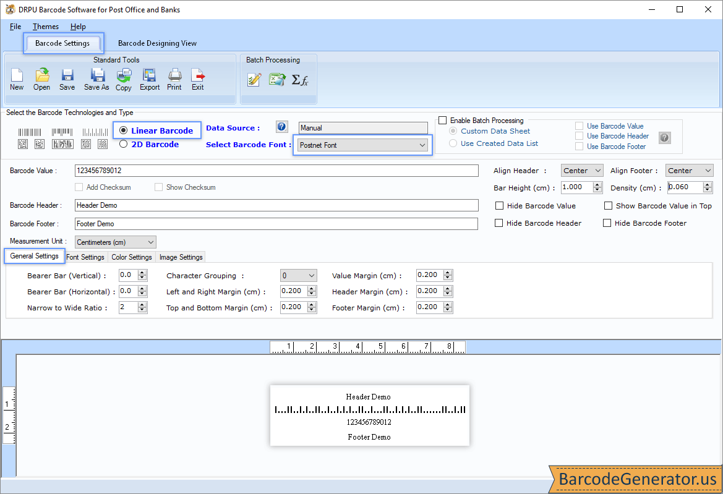Select the Linear Barcode radio button
The image size is (723, 494).
(123, 130)
